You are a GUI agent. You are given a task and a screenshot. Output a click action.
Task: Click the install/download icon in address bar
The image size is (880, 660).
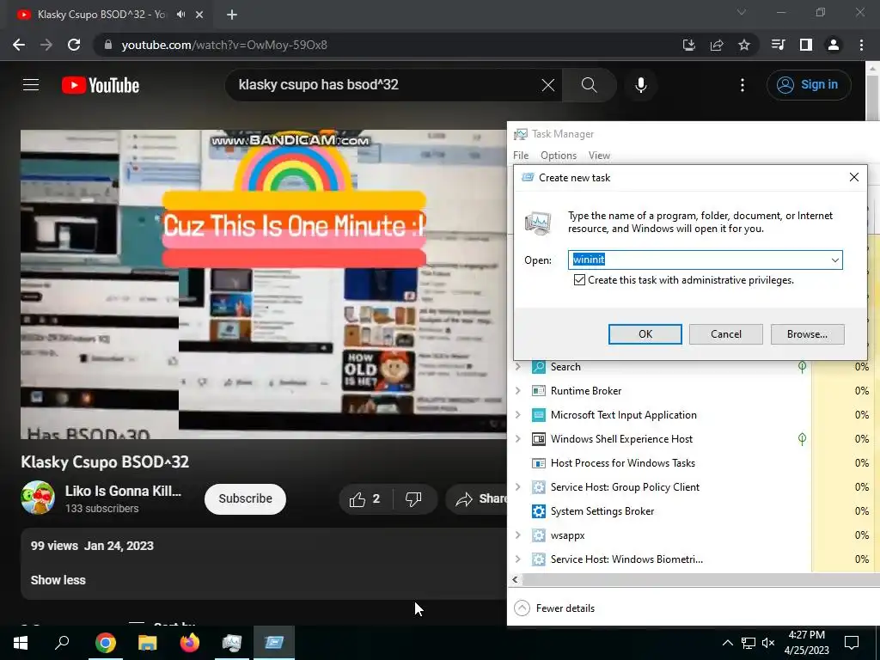(689, 45)
